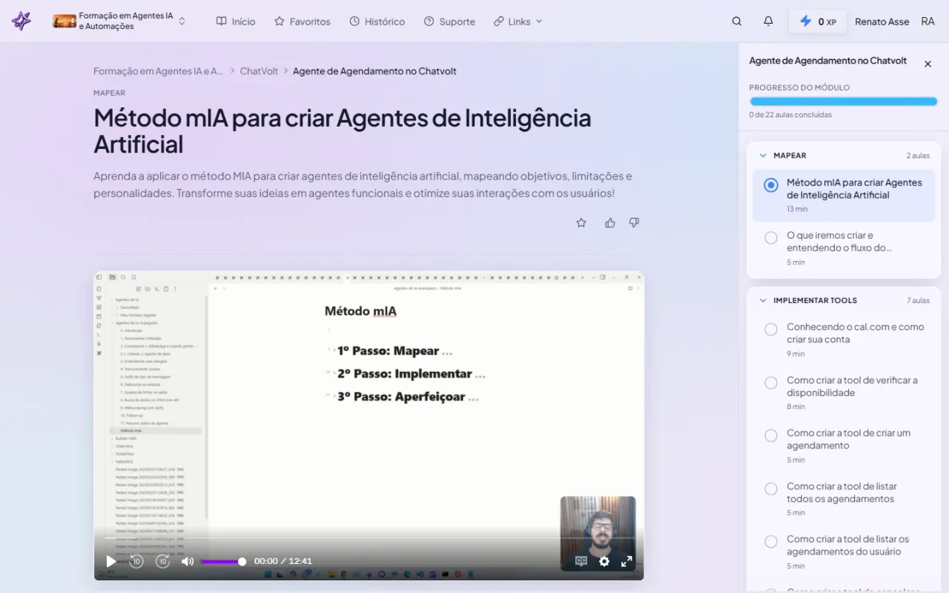Screen dimensions: 949x593
Task: Click the module progress bar
Action: coord(844,102)
